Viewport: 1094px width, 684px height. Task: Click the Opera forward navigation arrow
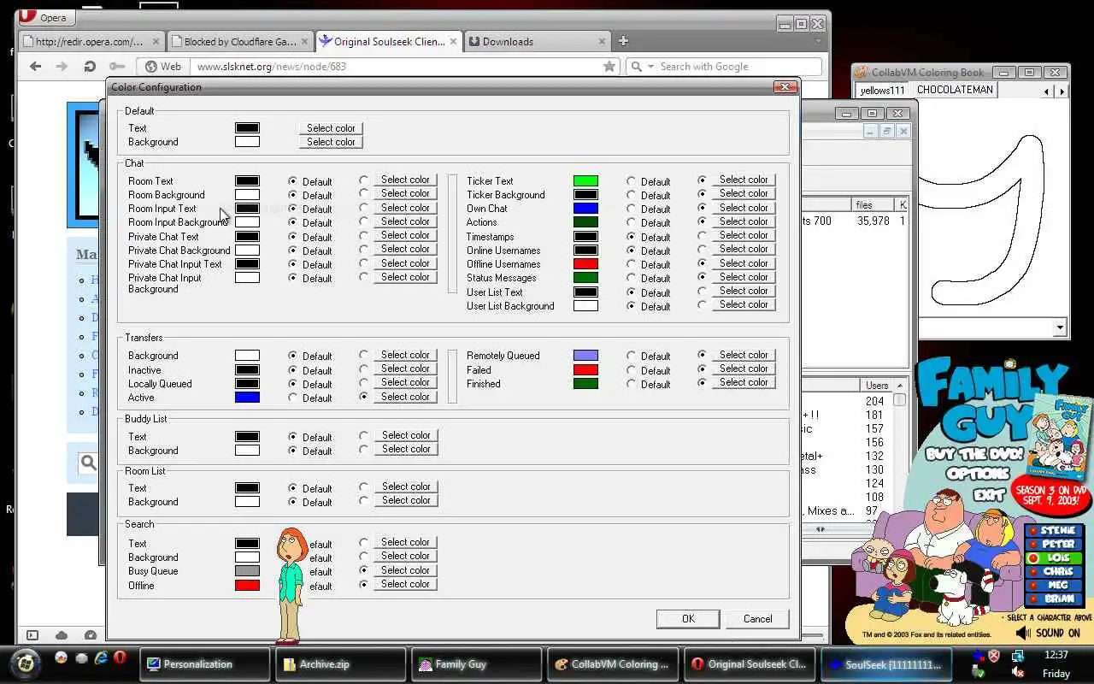62,66
